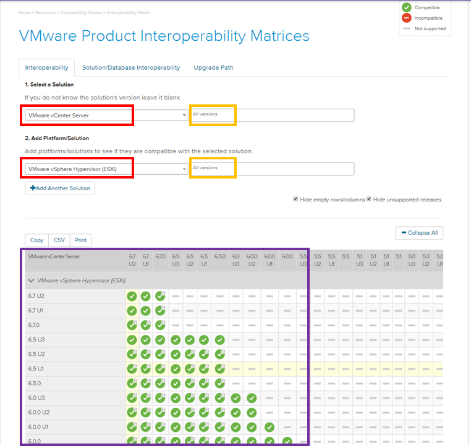
Task: Click compatible icon for ESXi 6.0.0 U2 / vCenter 6.0 U3
Action: tap(235, 413)
